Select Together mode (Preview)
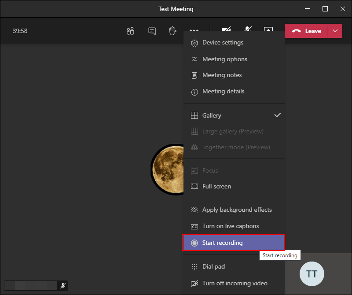 click(x=234, y=147)
